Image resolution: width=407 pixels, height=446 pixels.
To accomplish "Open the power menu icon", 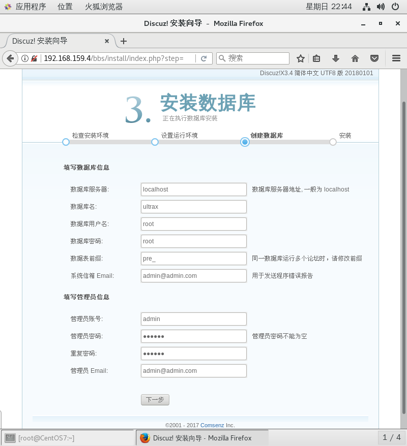I will pos(395,7).
